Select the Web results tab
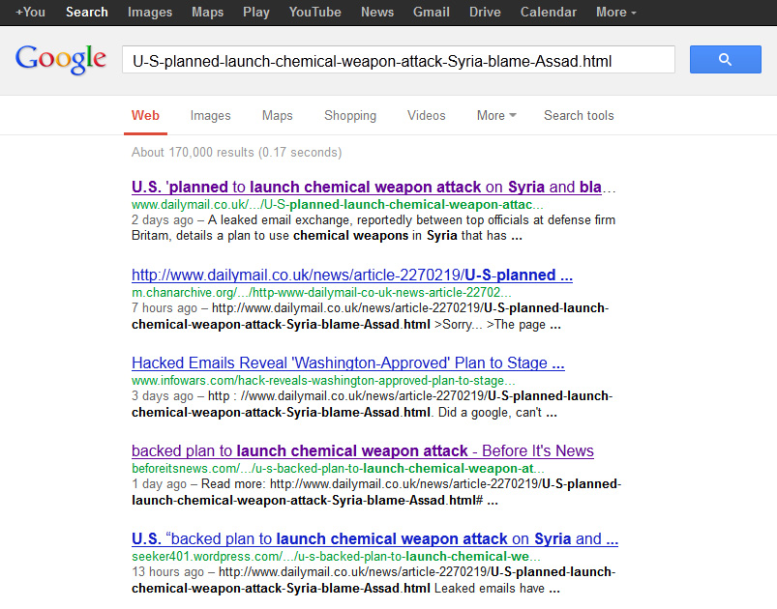This screenshot has height=609, width=777. click(x=145, y=115)
